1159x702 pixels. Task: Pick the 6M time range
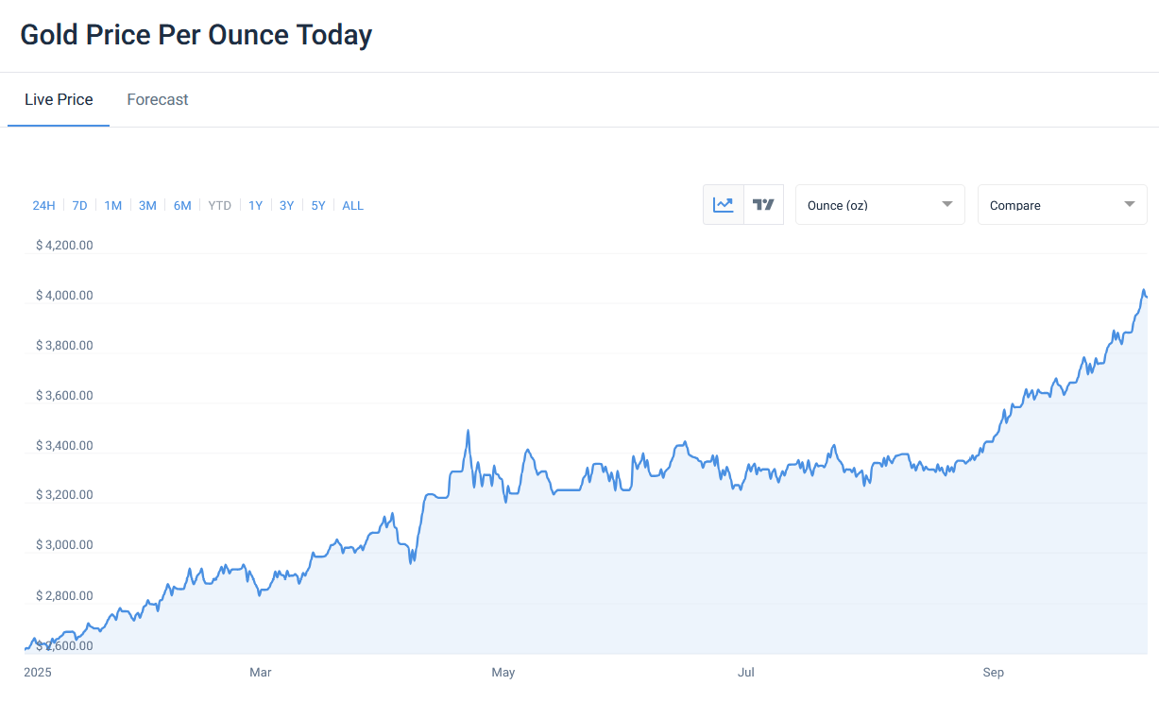coord(182,206)
